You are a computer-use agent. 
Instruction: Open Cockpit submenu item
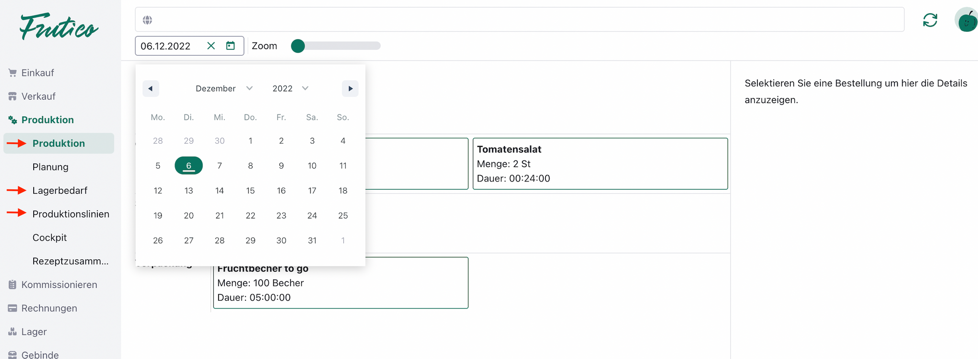click(49, 238)
